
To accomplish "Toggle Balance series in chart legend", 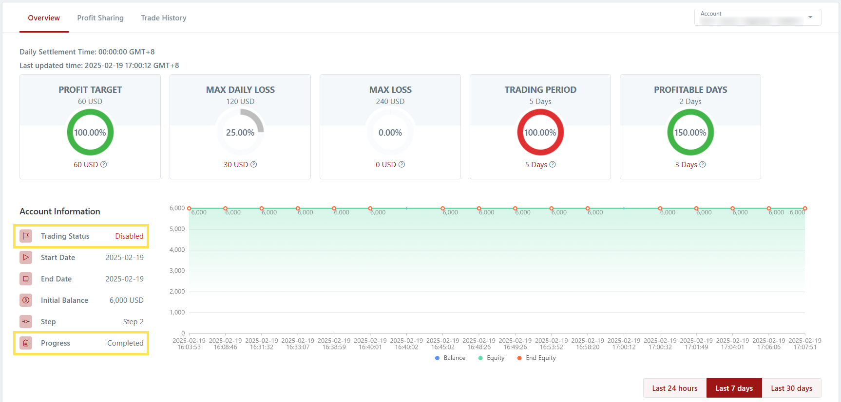I will 450,358.
